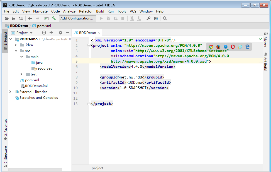
Task: Open pom.xml in Safari browser icon
Action: (x=226, y=47)
